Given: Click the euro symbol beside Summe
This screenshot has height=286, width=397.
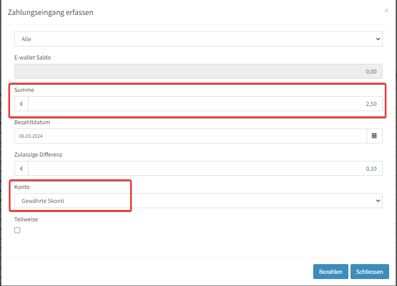Looking at the screenshot, I should pos(21,104).
